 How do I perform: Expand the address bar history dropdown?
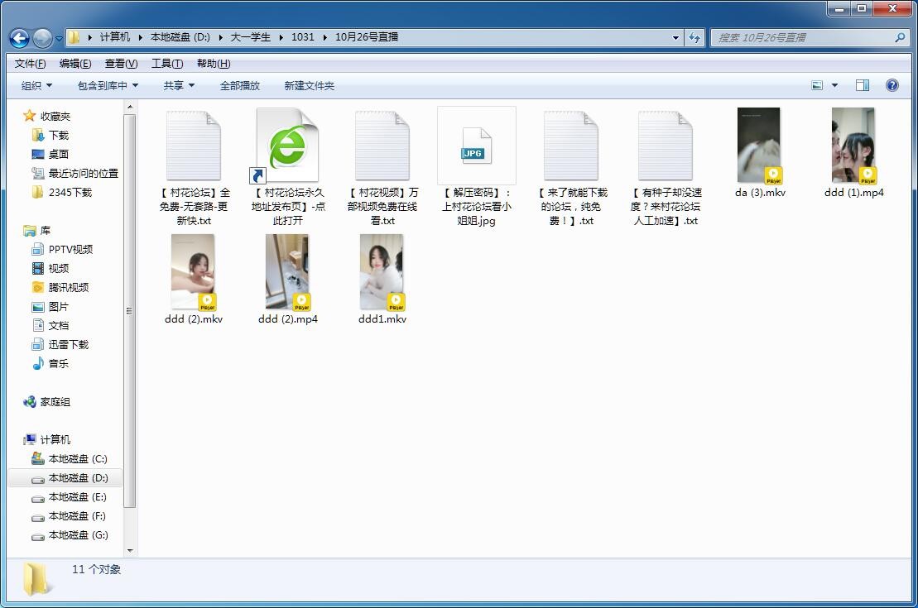[x=675, y=37]
